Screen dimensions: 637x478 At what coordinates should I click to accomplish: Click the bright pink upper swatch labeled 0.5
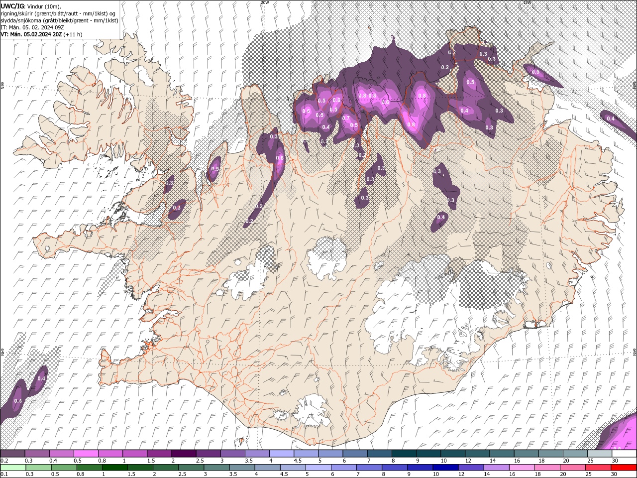pyautogui.click(x=86, y=454)
